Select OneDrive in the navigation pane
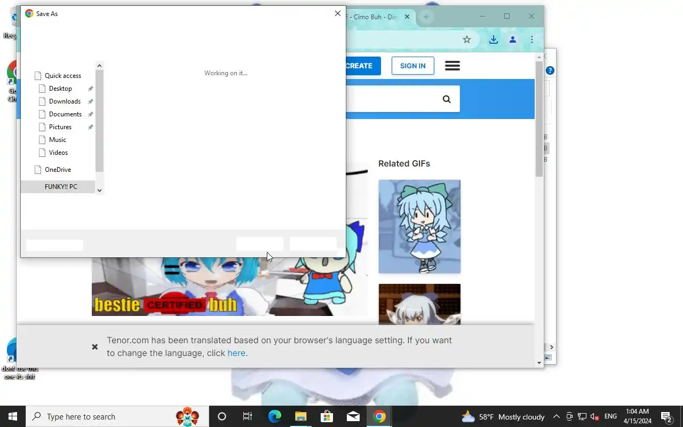683x427 pixels. coord(58,170)
